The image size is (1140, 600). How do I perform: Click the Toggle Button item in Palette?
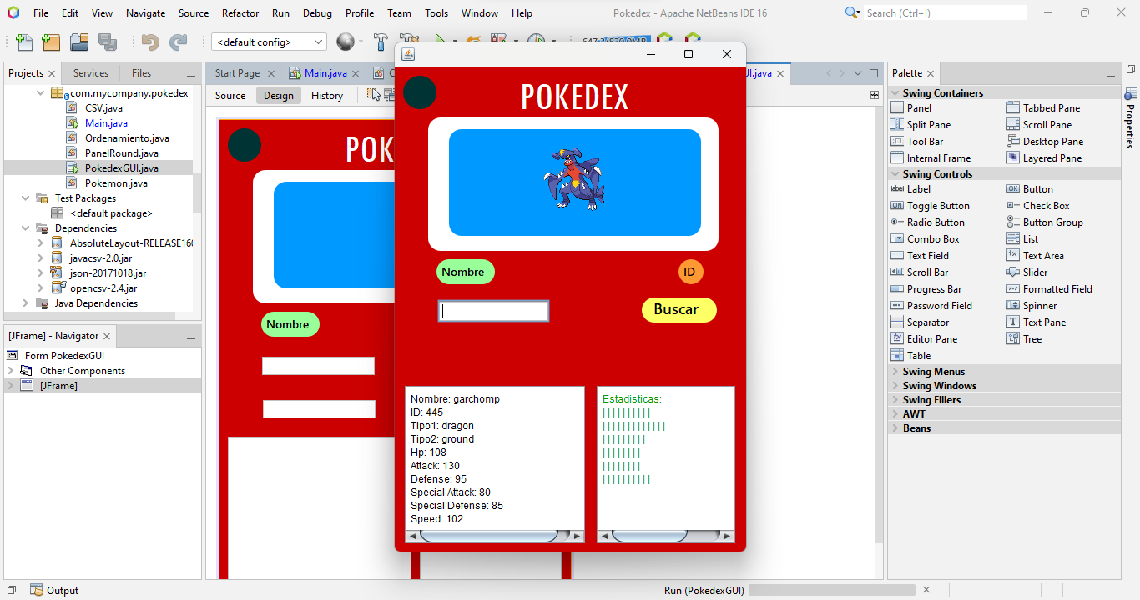930,205
